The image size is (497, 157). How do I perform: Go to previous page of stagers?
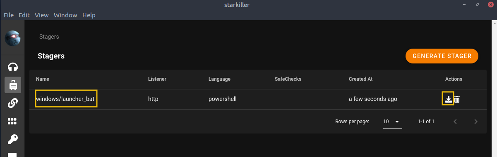point(455,122)
